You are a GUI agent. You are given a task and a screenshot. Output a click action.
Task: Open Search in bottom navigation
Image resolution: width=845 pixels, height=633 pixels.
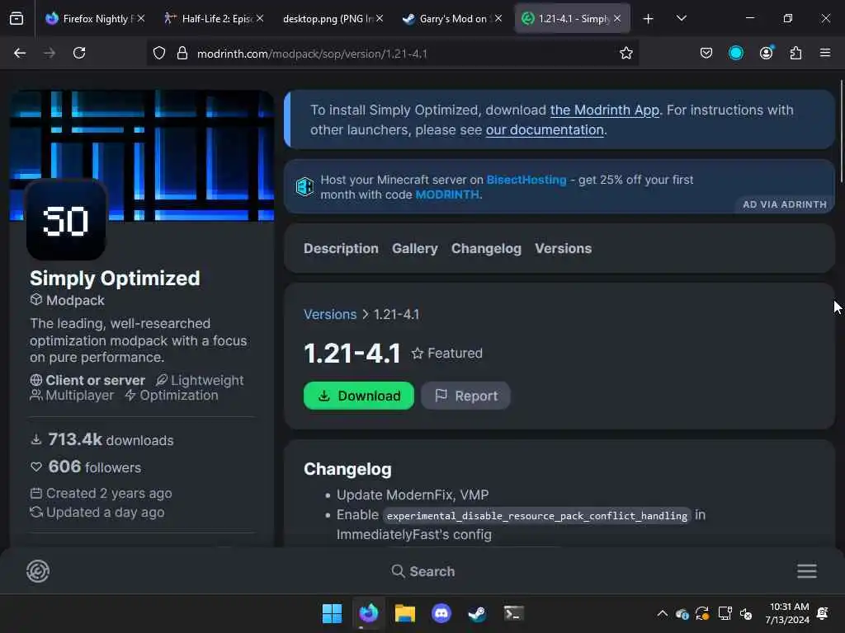pos(423,571)
